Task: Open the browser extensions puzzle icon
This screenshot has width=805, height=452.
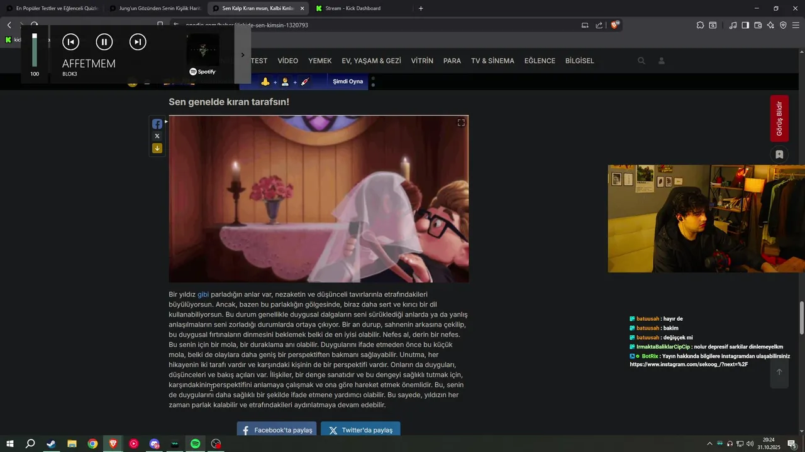Action: pyautogui.click(x=700, y=25)
